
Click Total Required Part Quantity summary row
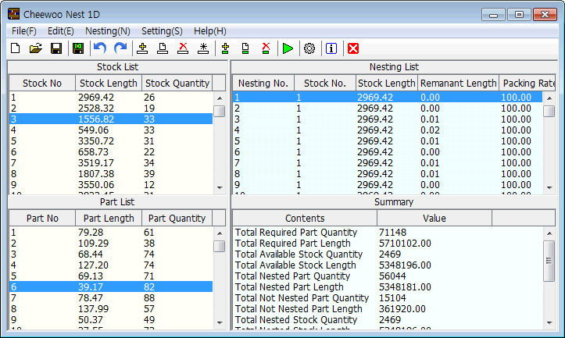[x=388, y=232]
